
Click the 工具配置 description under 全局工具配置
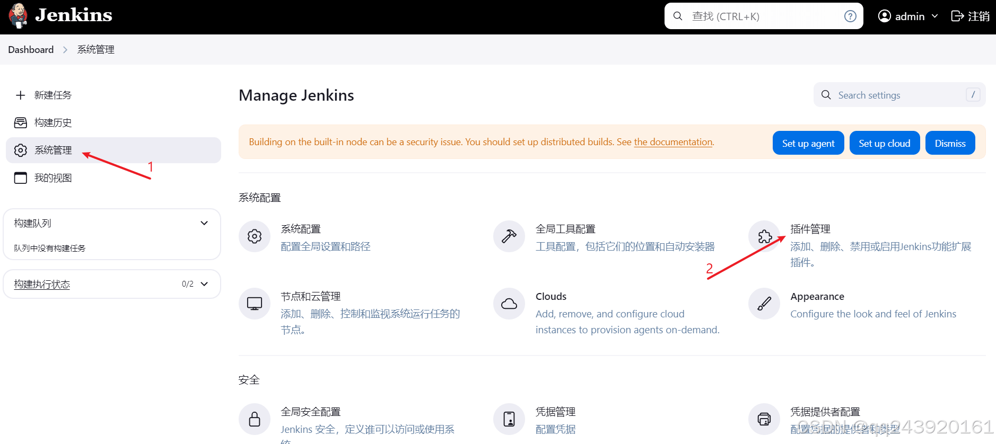(x=625, y=246)
